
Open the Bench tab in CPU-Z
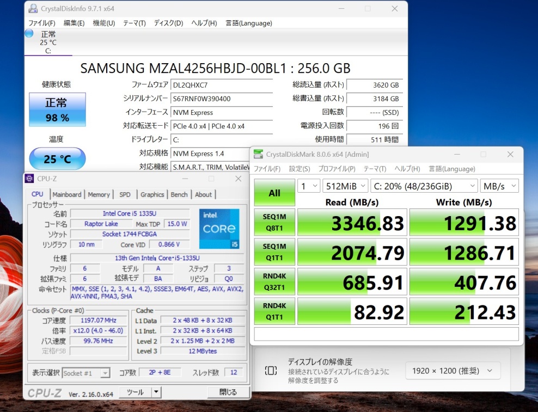(x=179, y=194)
